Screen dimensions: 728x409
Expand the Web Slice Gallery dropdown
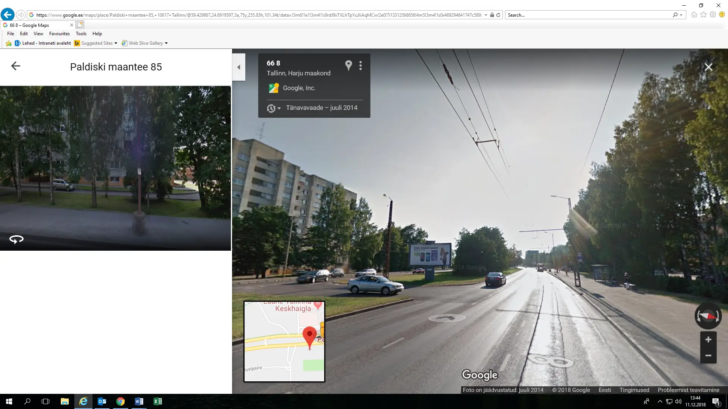(166, 43)
